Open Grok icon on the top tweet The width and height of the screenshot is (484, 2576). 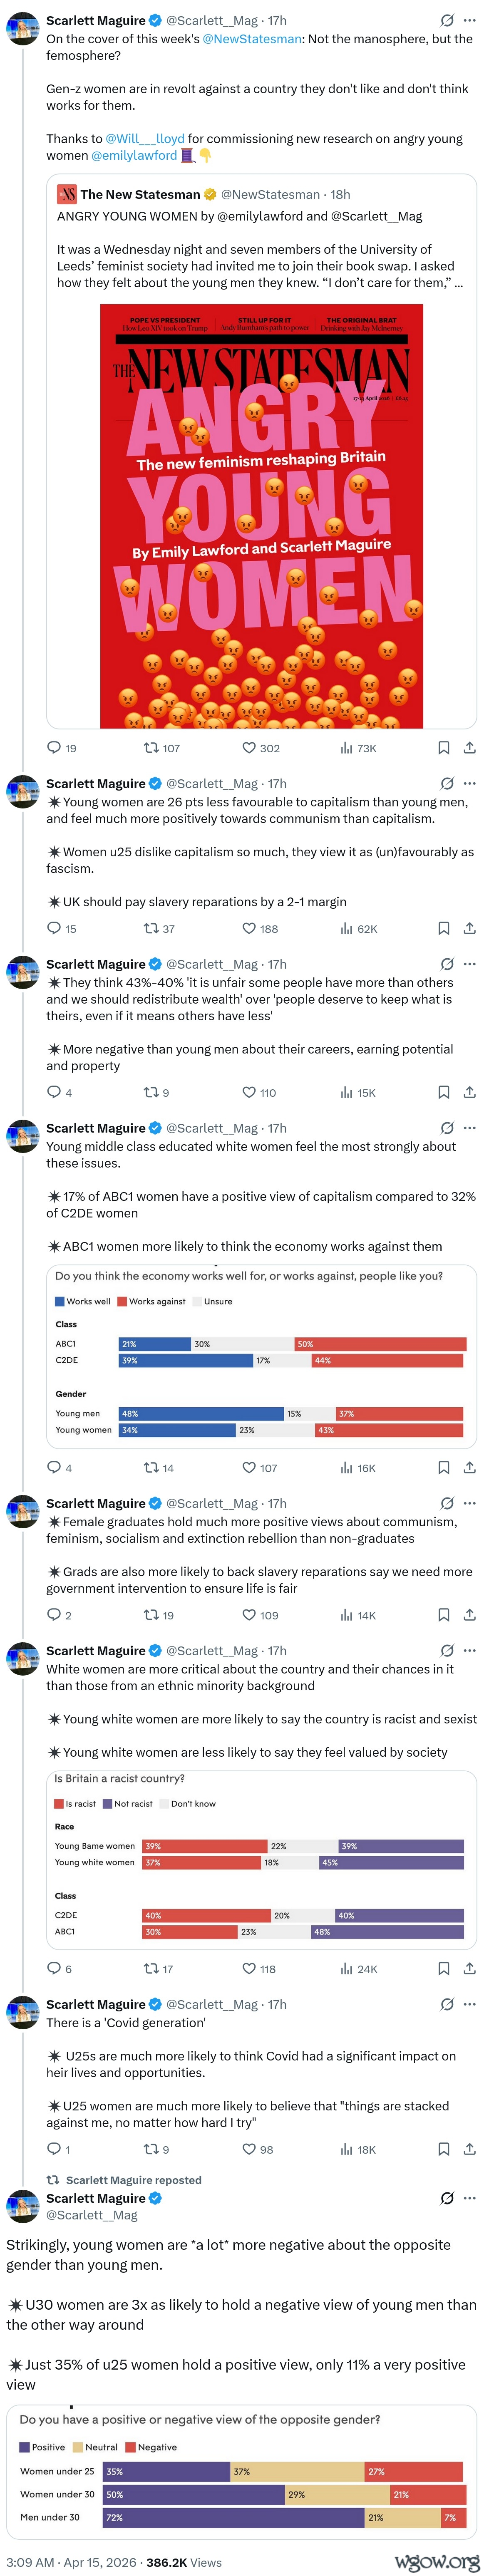(447, 20)
